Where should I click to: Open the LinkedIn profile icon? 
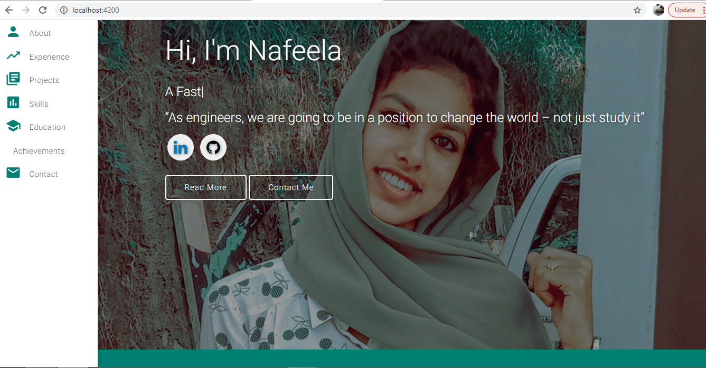[181, 147]
